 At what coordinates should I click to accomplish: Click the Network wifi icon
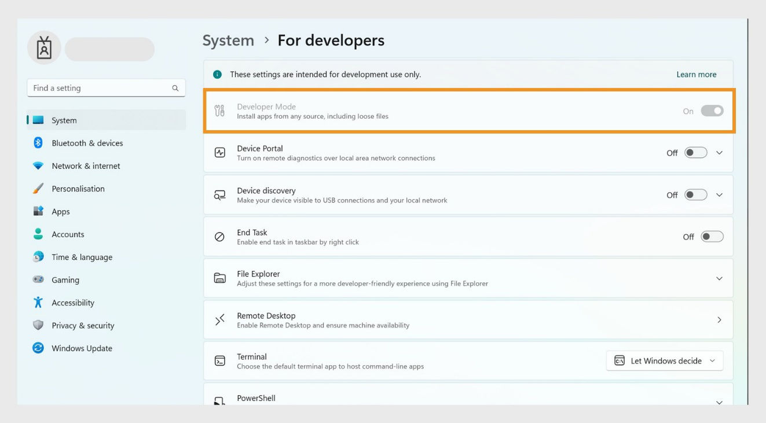(x=38, y=166)
